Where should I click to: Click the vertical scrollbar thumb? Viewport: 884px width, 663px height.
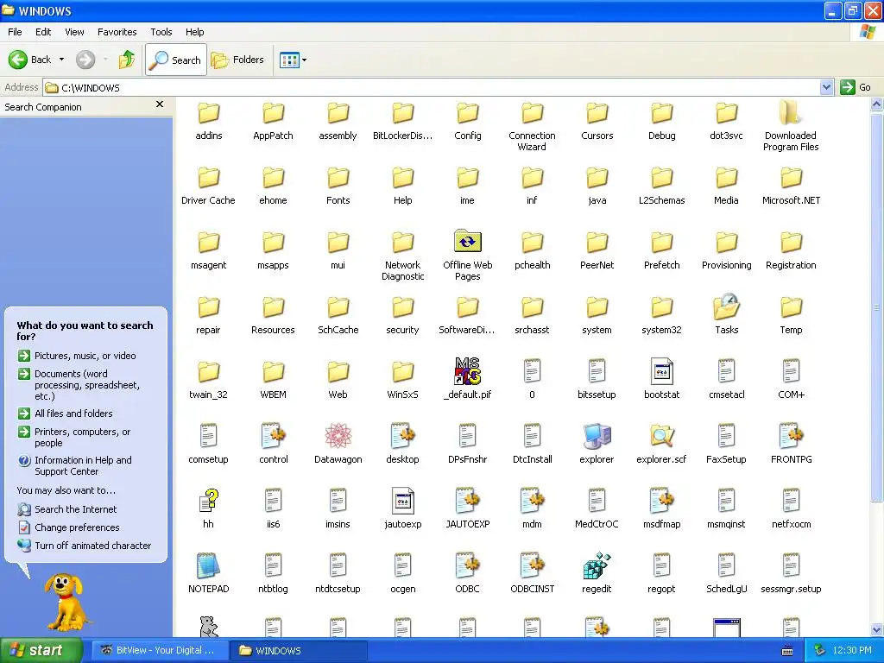pyautogui.click(x=877, y=307)
